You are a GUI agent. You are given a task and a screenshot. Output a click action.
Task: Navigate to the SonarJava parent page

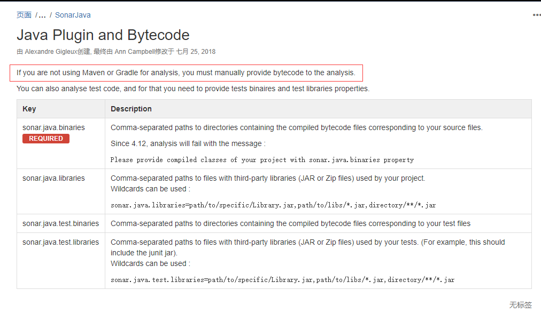coord(73,15)
